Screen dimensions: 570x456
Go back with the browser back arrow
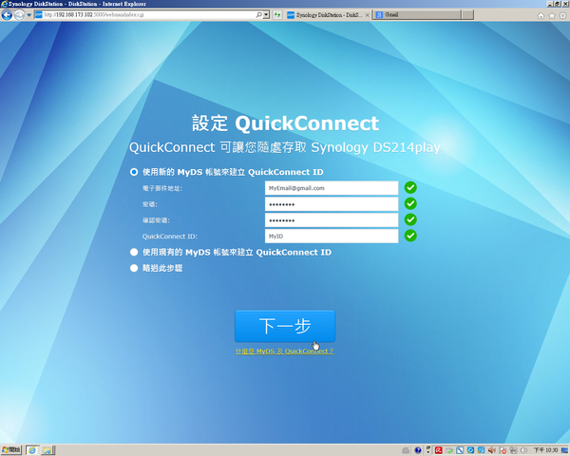pyautogui.click(x=7, y=15)
